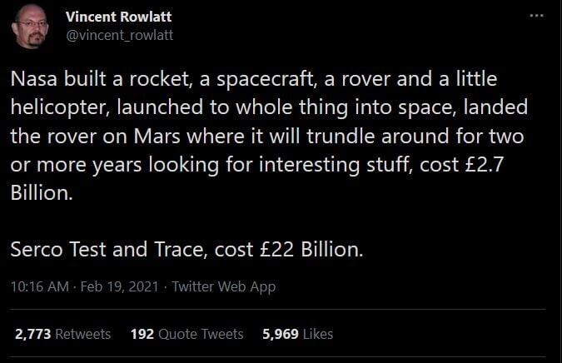View the 5,969 likes count
Screen dimensions: 562x363
tap(281, 334)
